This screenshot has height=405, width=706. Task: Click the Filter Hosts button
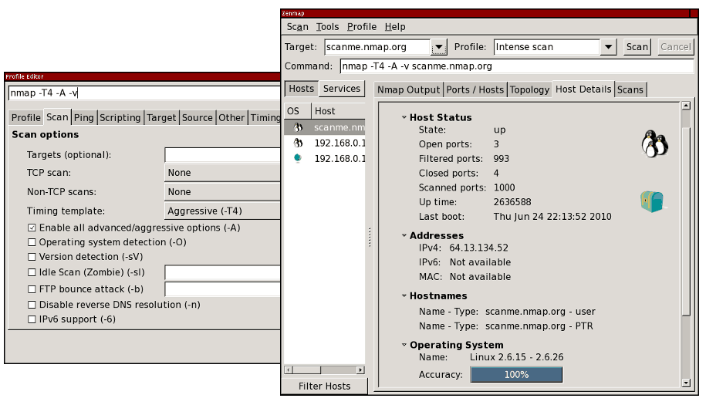[324, 386]
